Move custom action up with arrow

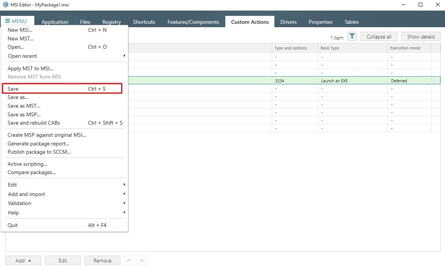click(x=129, y=261)
